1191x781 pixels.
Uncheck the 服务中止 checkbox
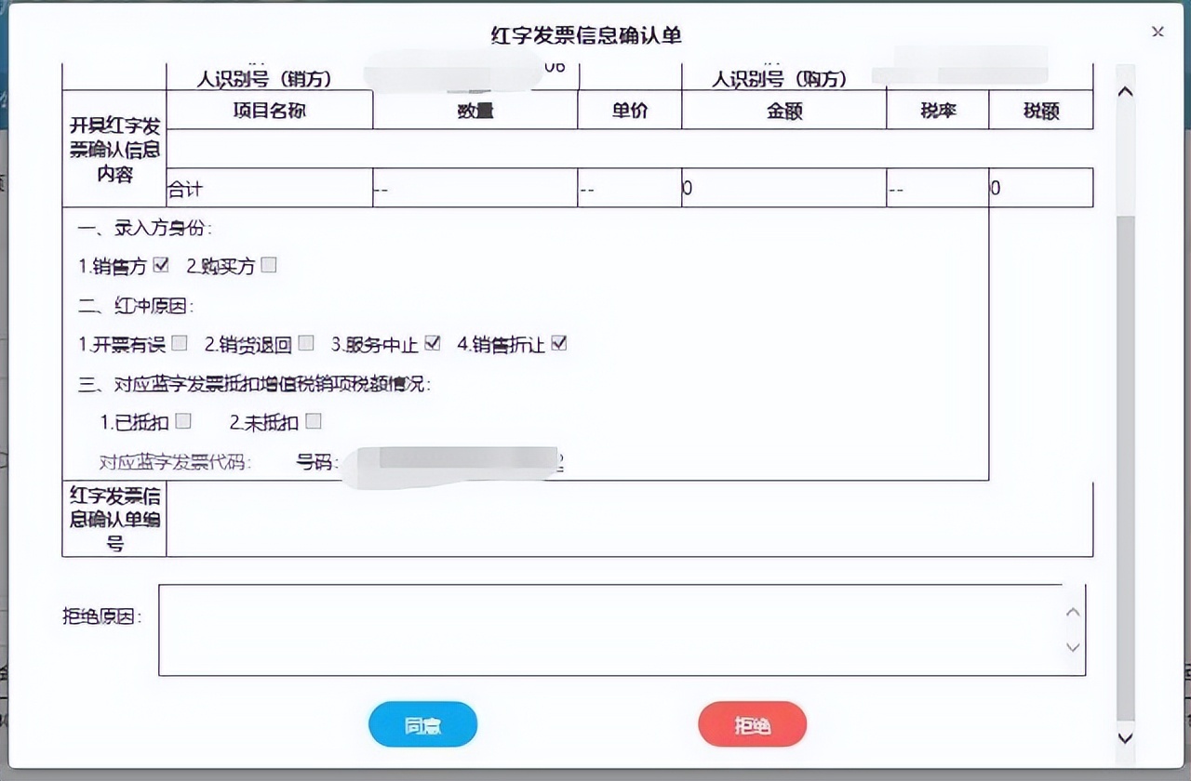click(432, 342)
